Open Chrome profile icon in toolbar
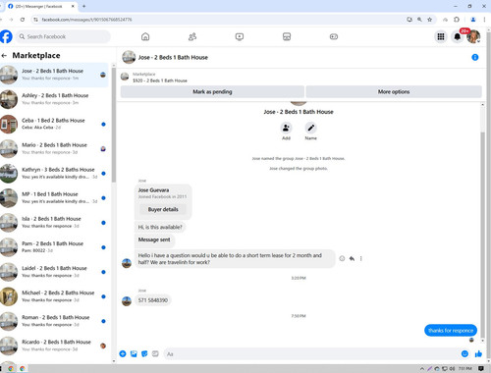The height and width of the screenshot is (373, 491). point(473,20)
